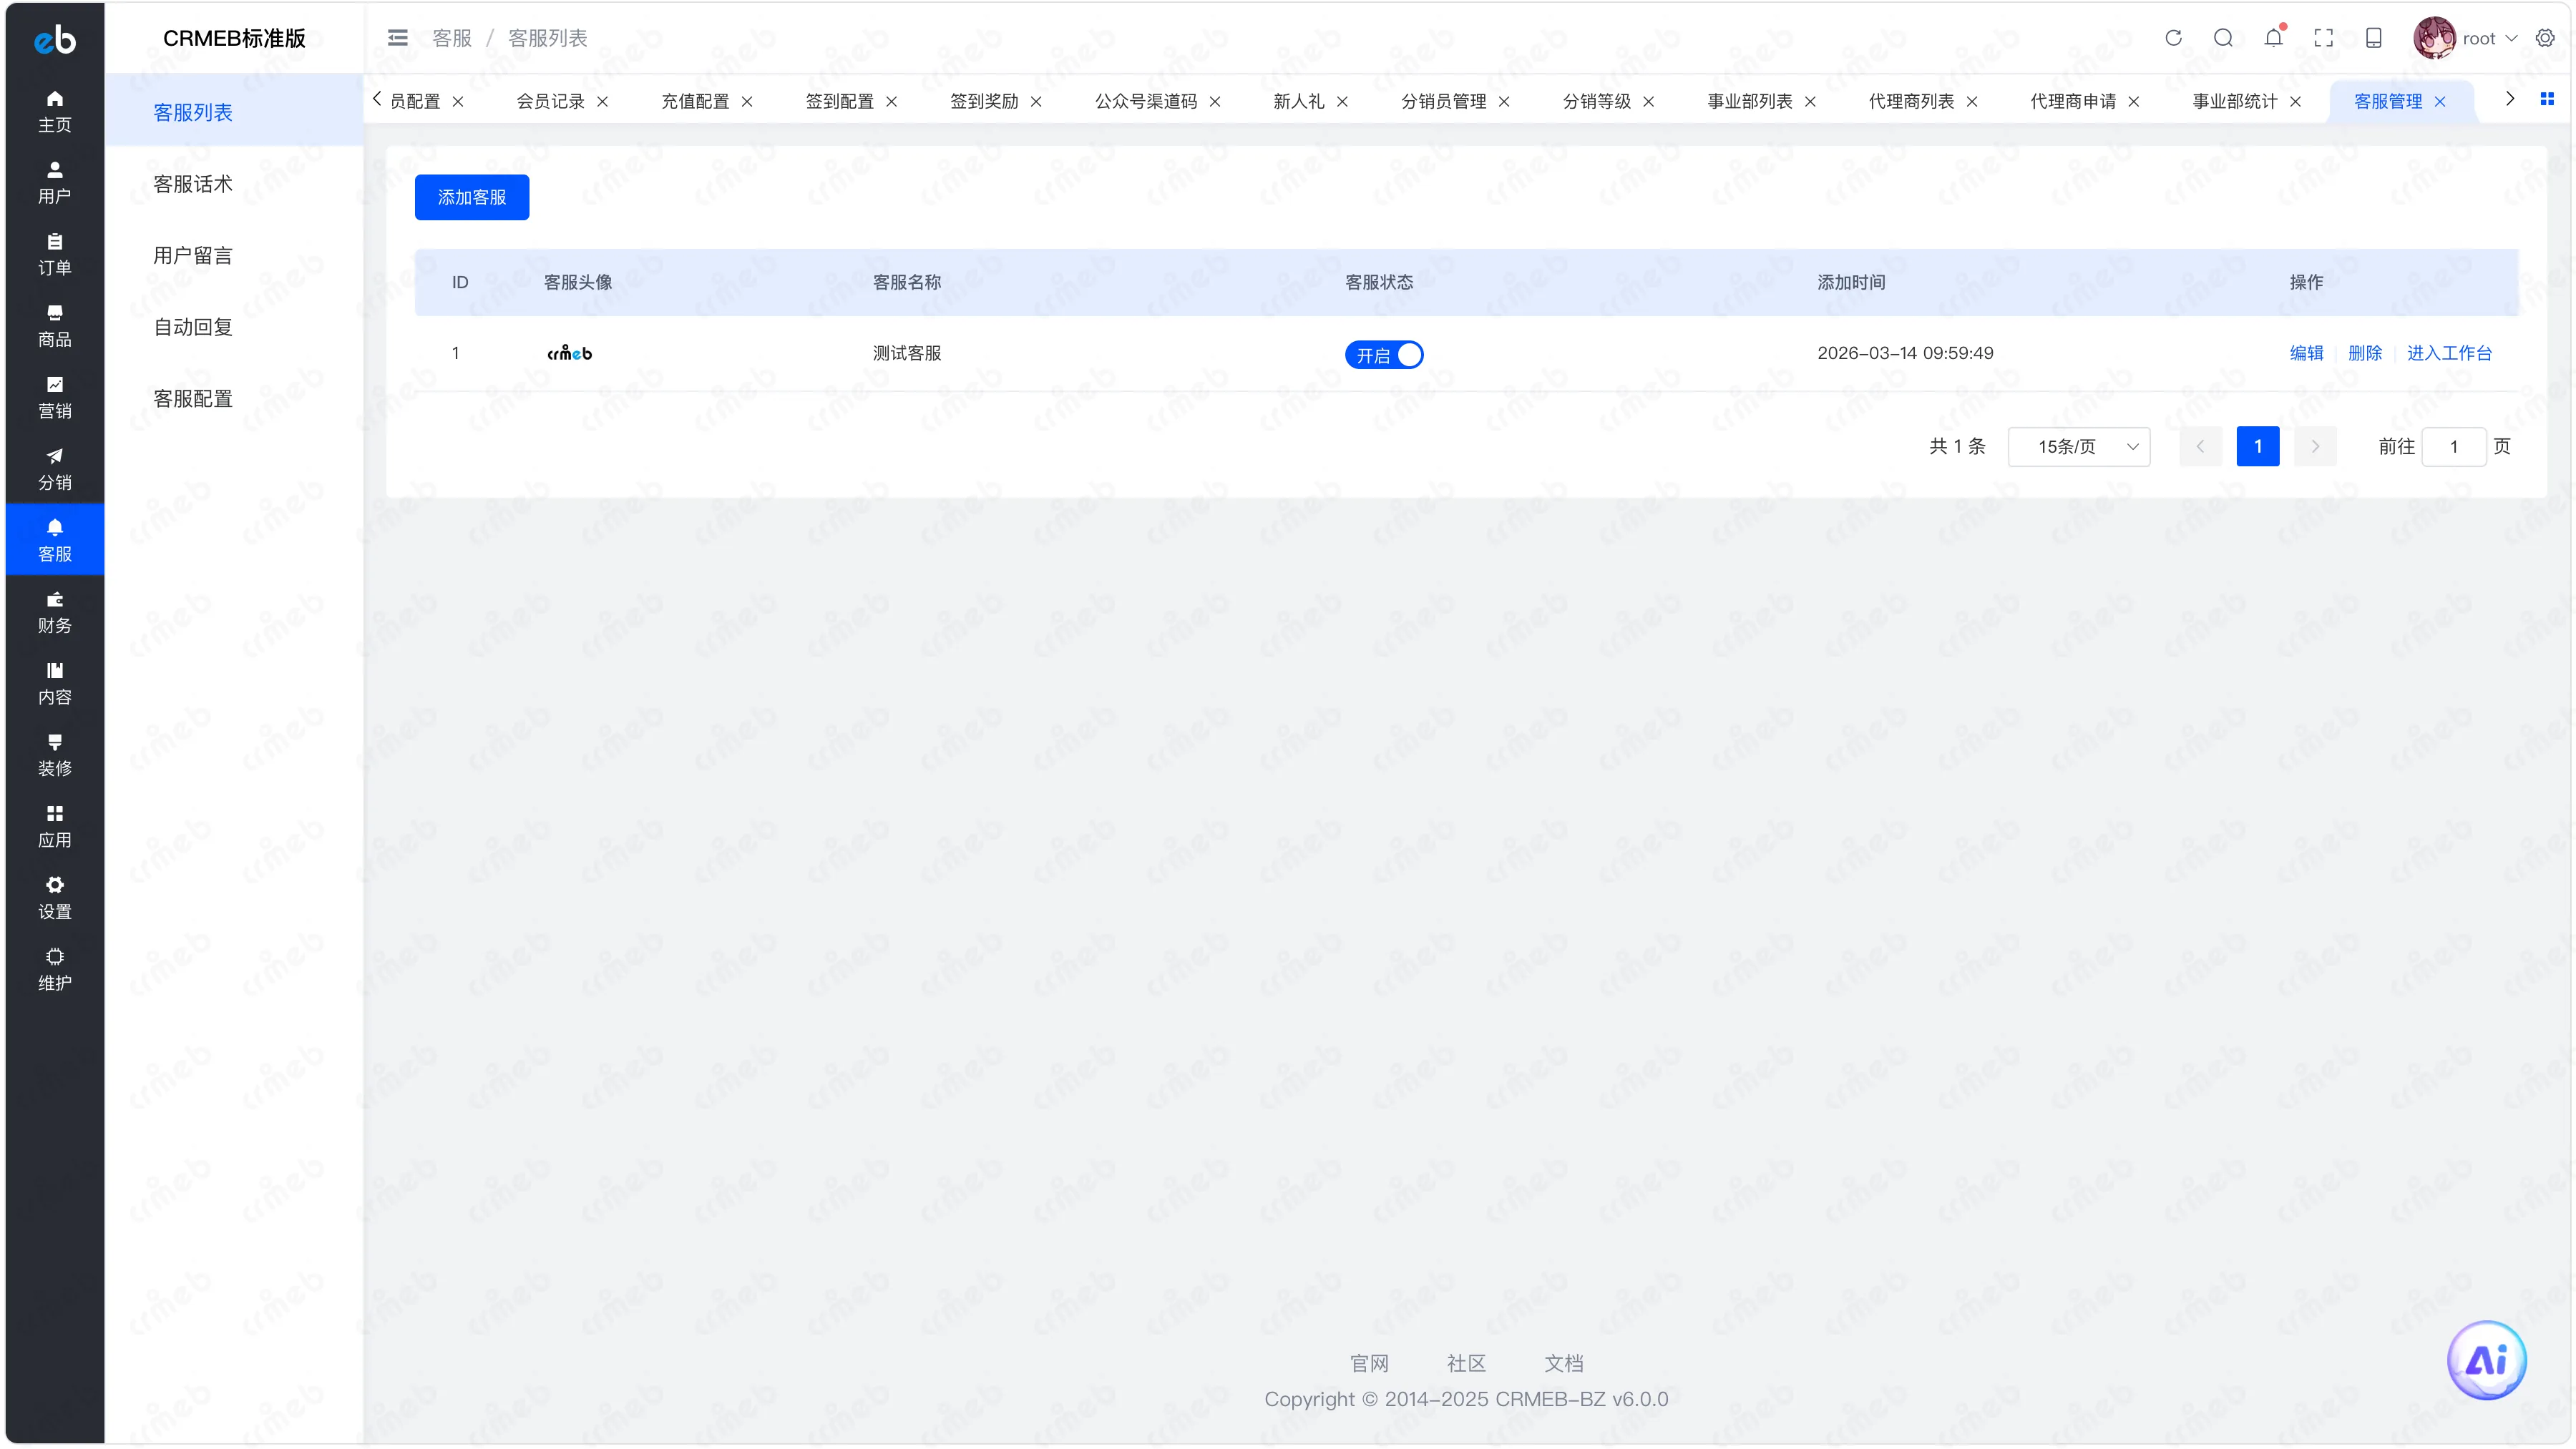The height and width of the screenshot is (1449, 2576).
Task: Select 用户留言 in the side menu
Action: click(x=234, y=255)
